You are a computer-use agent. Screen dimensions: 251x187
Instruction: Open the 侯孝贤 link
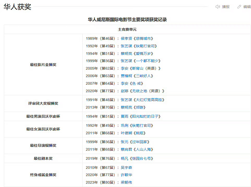click(126, 38)
